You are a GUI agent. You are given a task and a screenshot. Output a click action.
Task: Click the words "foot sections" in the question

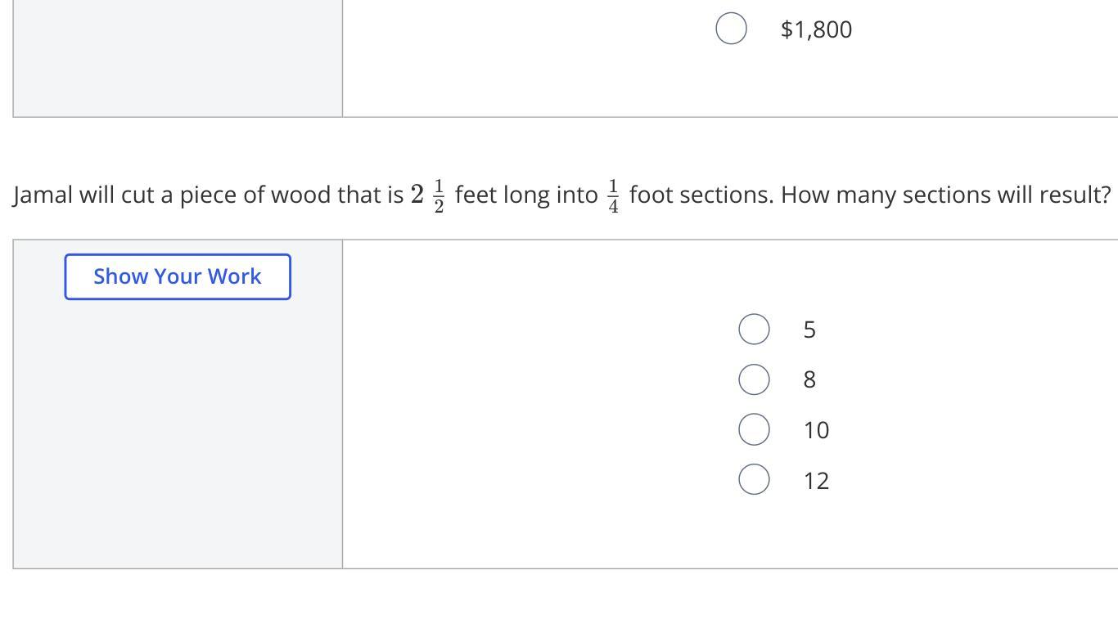[x=701, y=195]
